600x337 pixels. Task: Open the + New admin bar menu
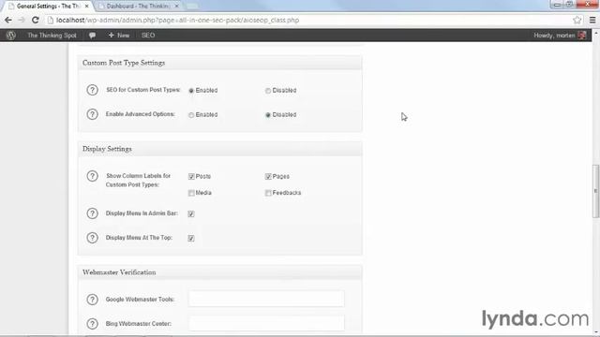click(x=119, y=36)
